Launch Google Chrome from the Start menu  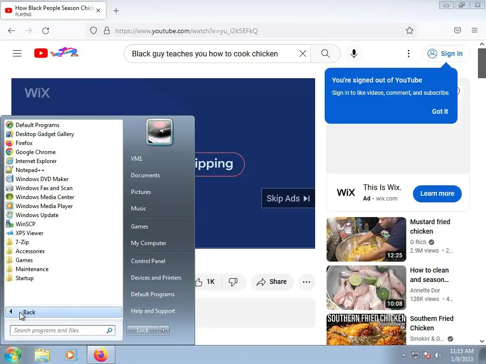coord(36,152)
